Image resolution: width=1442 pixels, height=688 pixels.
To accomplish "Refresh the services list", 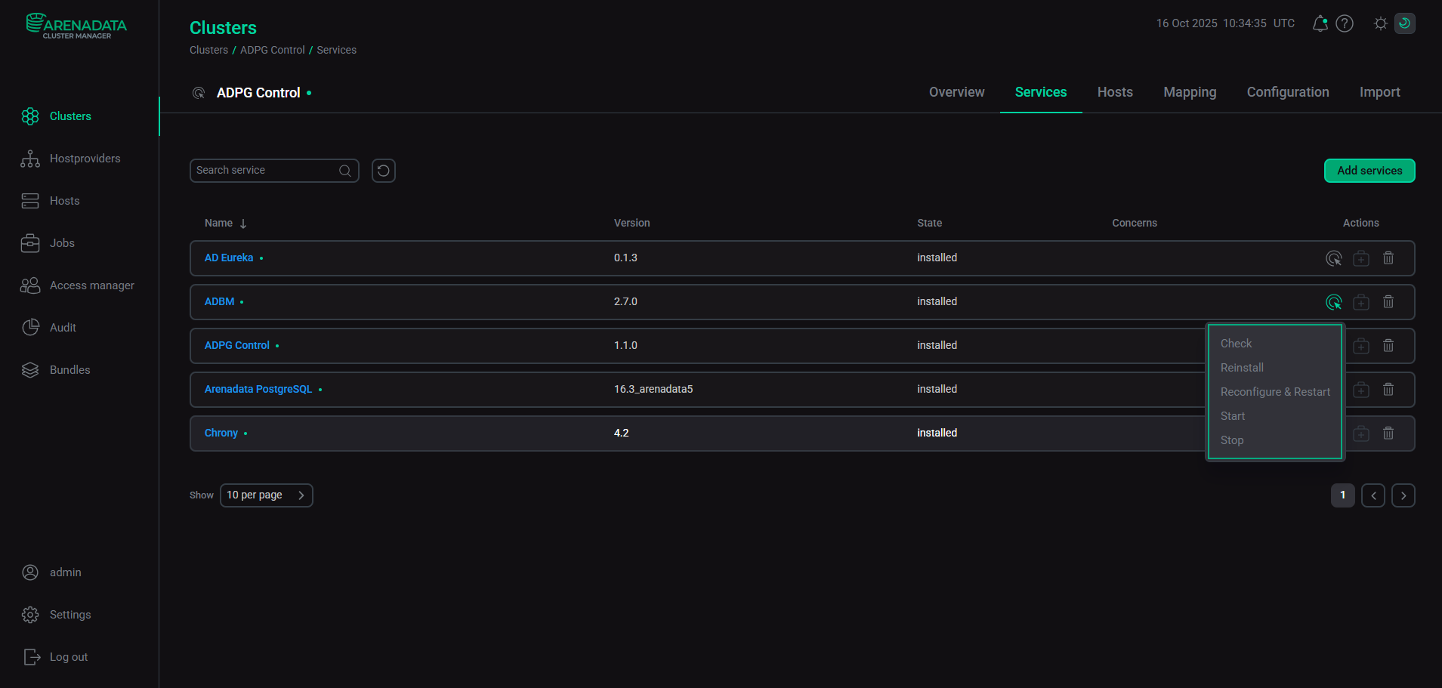I will [383, 170].
